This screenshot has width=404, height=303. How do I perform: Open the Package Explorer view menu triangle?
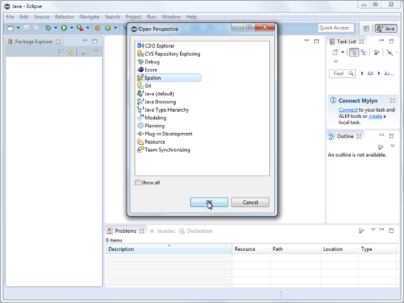95,52
